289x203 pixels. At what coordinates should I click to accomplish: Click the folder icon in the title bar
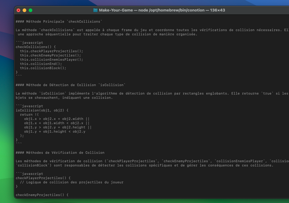click(95, 10)
